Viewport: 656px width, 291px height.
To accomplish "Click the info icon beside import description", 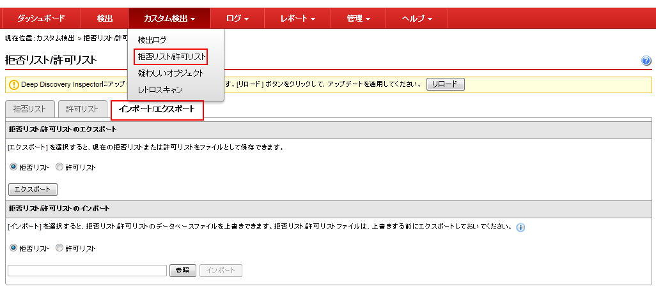I will tap(520, 227).
